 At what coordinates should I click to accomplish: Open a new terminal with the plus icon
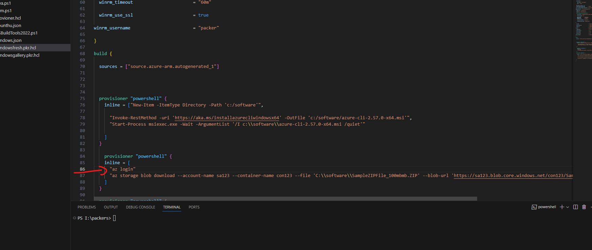(x=562, y=207)
